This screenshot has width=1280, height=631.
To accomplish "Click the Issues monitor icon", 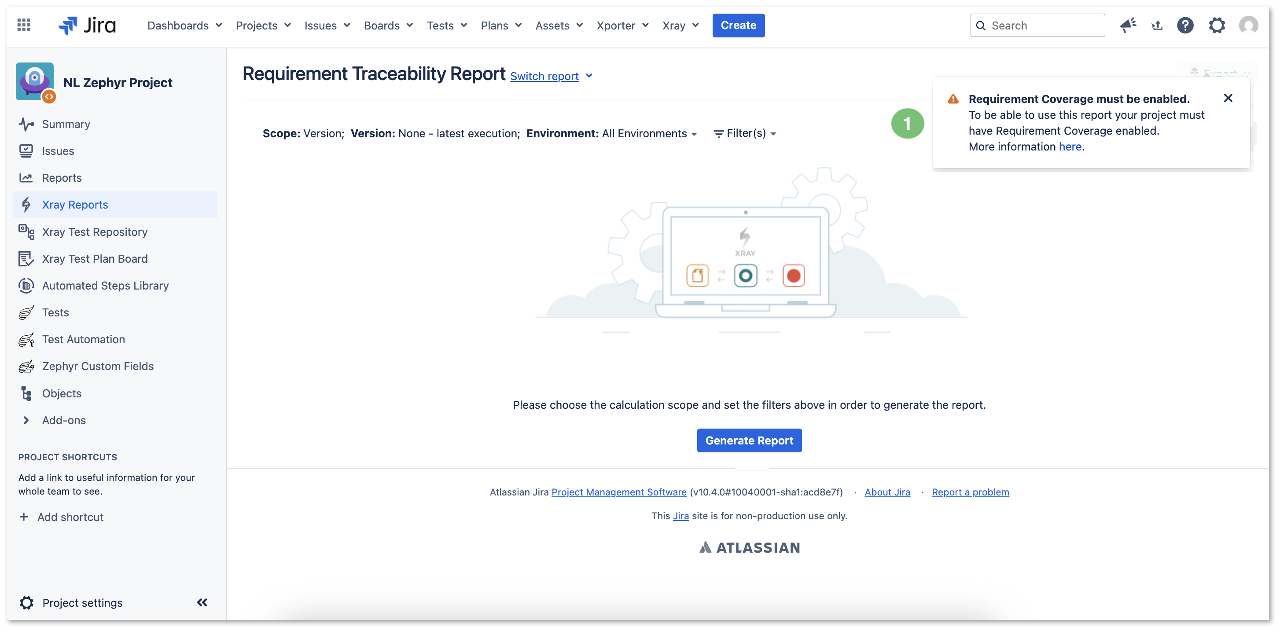I will click(26, 151).
